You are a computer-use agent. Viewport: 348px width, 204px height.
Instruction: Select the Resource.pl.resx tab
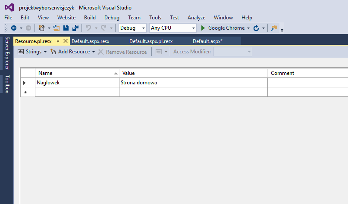pyautogui.click(x=33, y=41)
